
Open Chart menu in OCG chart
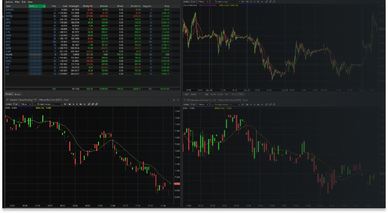click(x=15, y=104)
